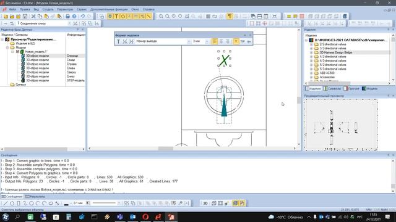Open the Вид menu
The width and height of the screenshot is (396, 222).
[37, 9]
